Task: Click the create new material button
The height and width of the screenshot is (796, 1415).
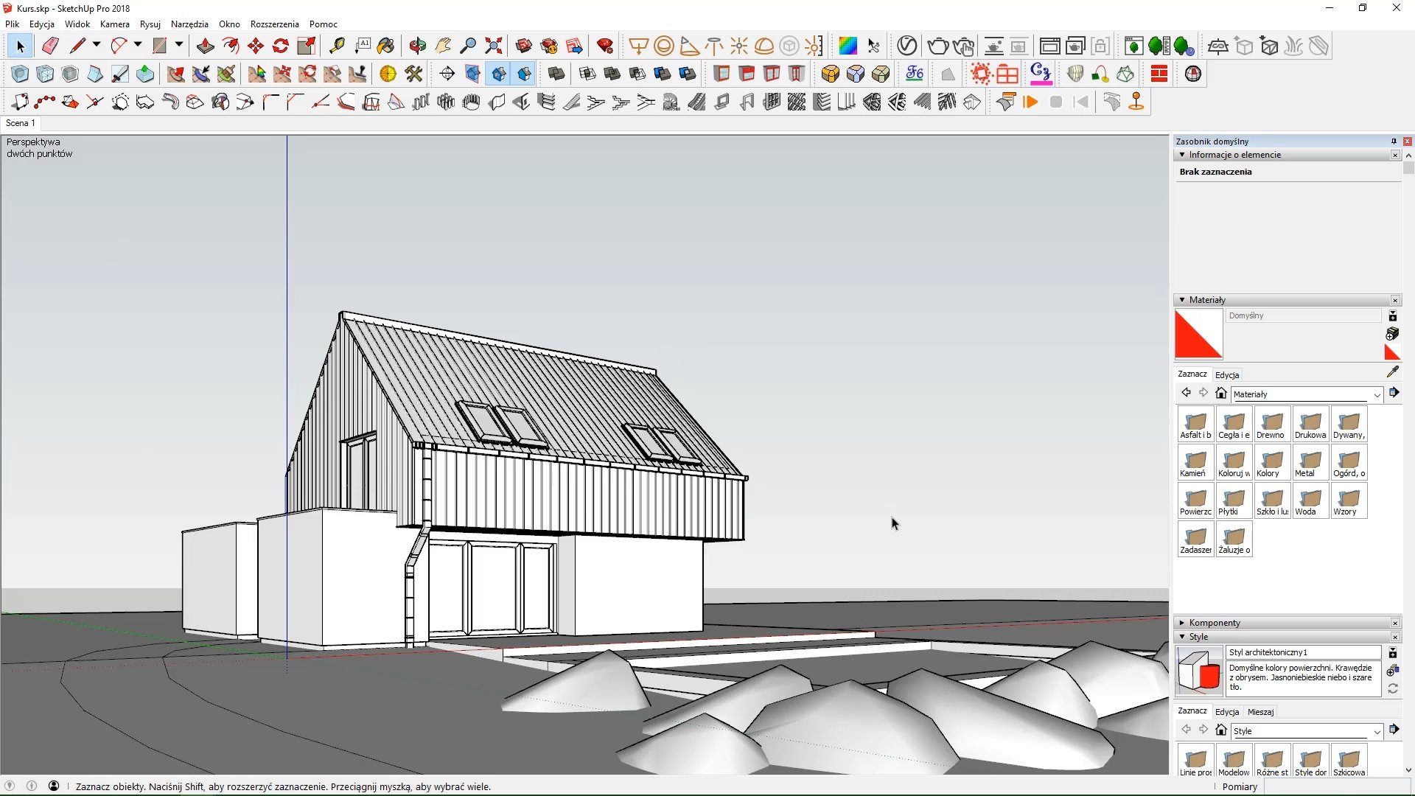Action: (1392, 333)
